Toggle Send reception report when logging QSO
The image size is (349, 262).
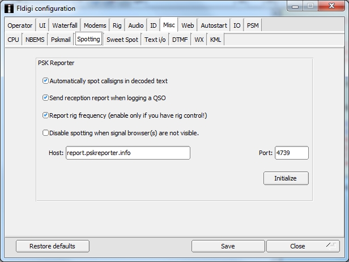[46, 98]
